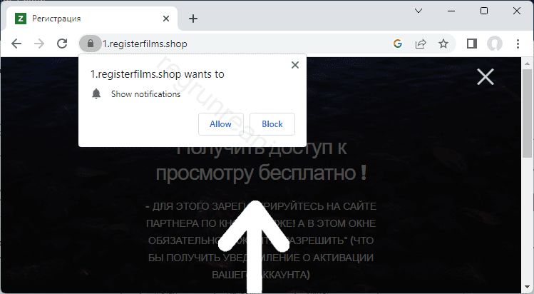Block notifications from 1.registerfilms.shop
This screenshot has height=294, width=534.
point(272,124)
